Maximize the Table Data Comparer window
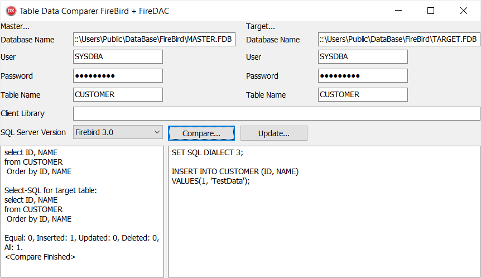Image resolution: width=481 pixels, height=278 pixels. click(431, 11)
